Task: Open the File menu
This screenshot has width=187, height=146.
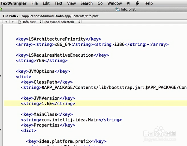Action: pos(34,3)
